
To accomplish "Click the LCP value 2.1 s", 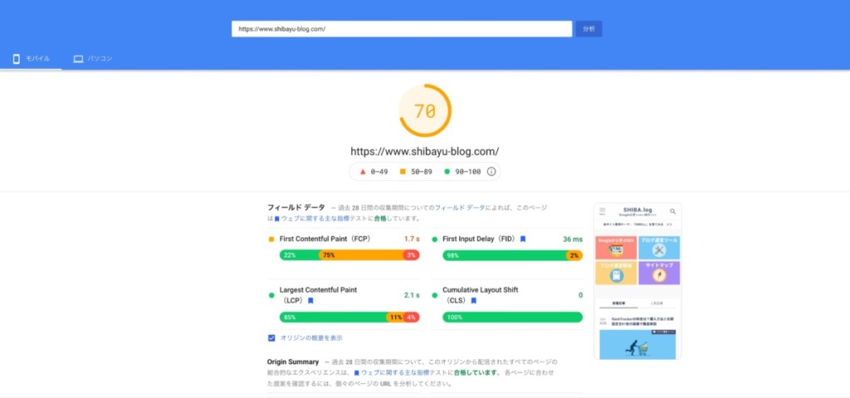I will click(412, 295).
